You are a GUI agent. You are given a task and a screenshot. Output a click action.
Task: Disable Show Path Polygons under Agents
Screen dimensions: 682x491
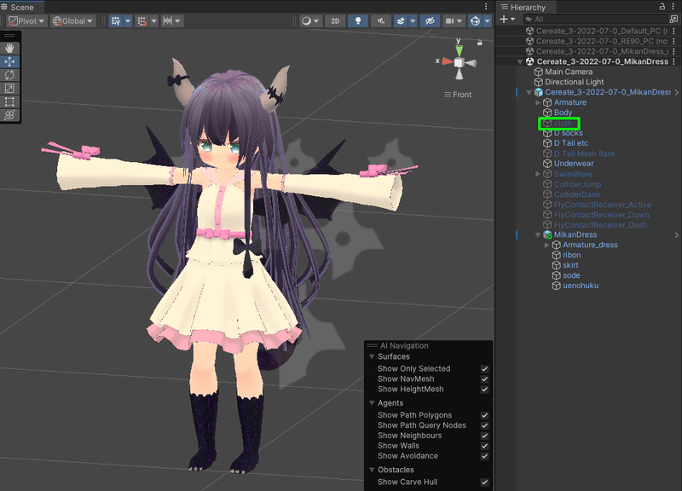click(x=486, y=413)
